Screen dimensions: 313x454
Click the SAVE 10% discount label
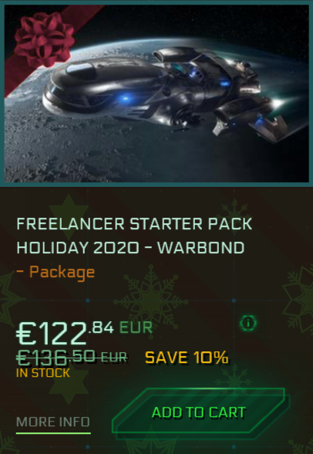tap(187, 357)
